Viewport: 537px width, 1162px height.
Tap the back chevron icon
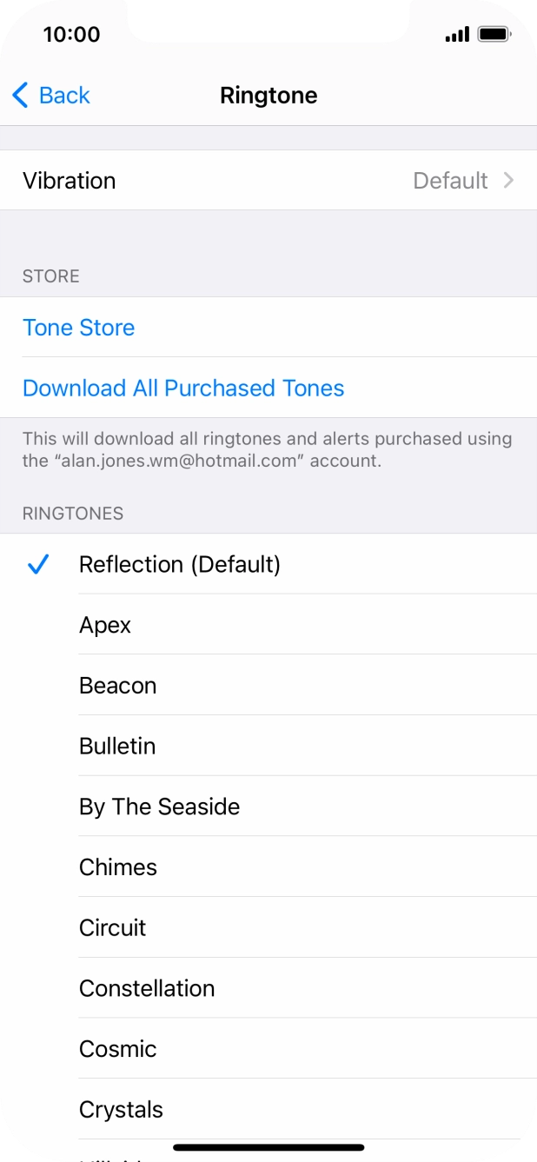click(21, 95)
